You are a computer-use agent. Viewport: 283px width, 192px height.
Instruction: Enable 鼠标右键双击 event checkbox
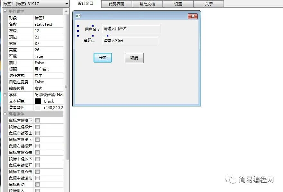tap(38, 152)
